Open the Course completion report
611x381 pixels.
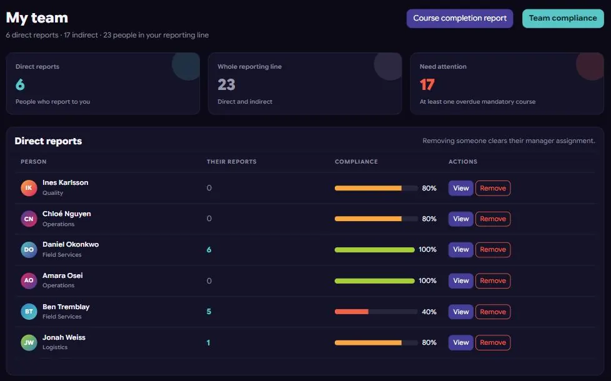460,18
